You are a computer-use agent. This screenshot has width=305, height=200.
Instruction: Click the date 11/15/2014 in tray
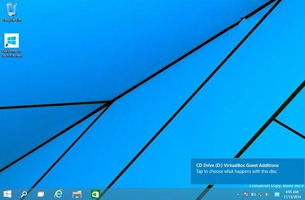click(x=292, y=196)
